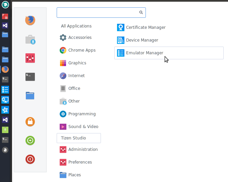The height and width of the screenshot is (182, 228).
Task: Click the red document icon in panel
Action: (5, 16)
